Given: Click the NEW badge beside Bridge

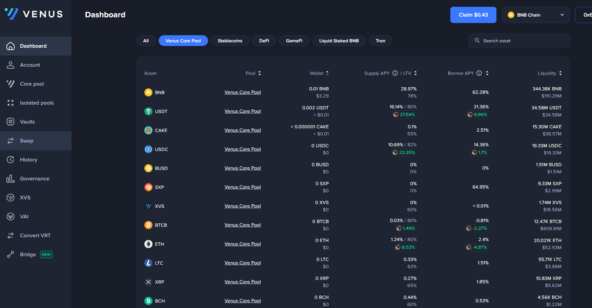Looking at the screenshot, I should click(46, 255).
